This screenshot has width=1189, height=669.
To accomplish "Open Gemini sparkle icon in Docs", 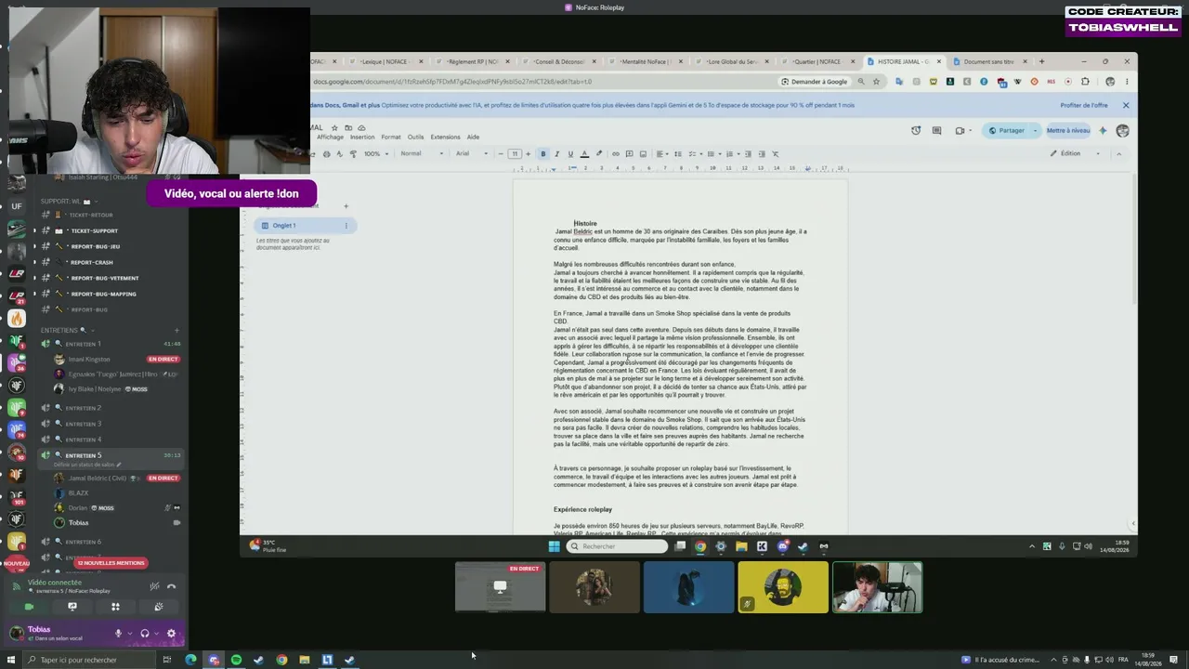I will [1103, 130].
